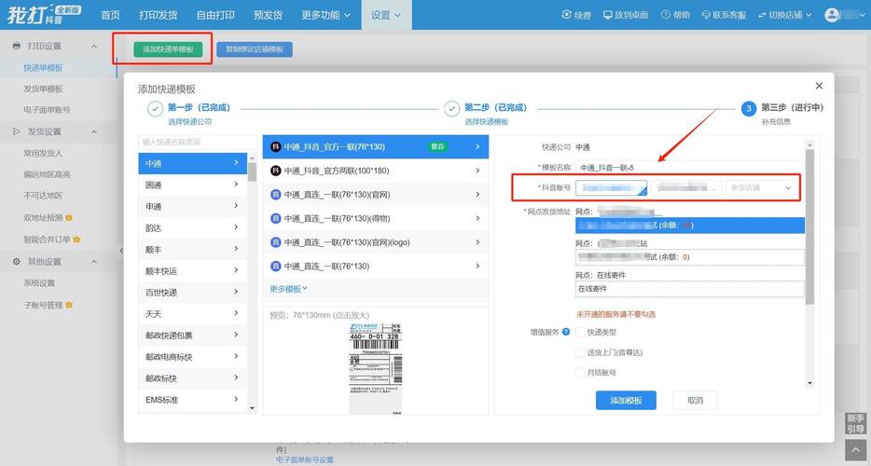Image resolution: width=871 pixels, height=466 pixels.
Task: Click the flag icon beside 发货设置
Action: coord(17,131)
